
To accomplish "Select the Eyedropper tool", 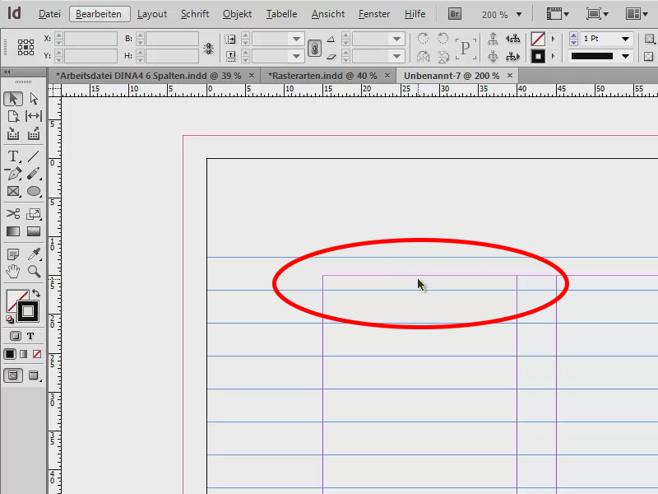I will coord(33,252).
